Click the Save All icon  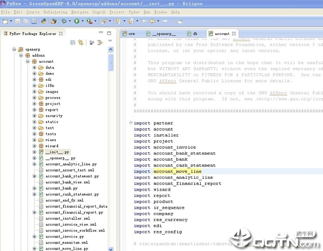[x=26, y=21]
